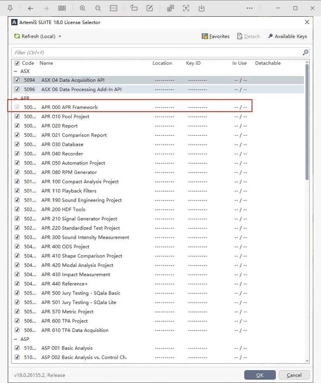Viewport: 321px width, 383px height.
Task: Uncheck the APR 040 Recorder checkbox
Action: pos(17,154)
